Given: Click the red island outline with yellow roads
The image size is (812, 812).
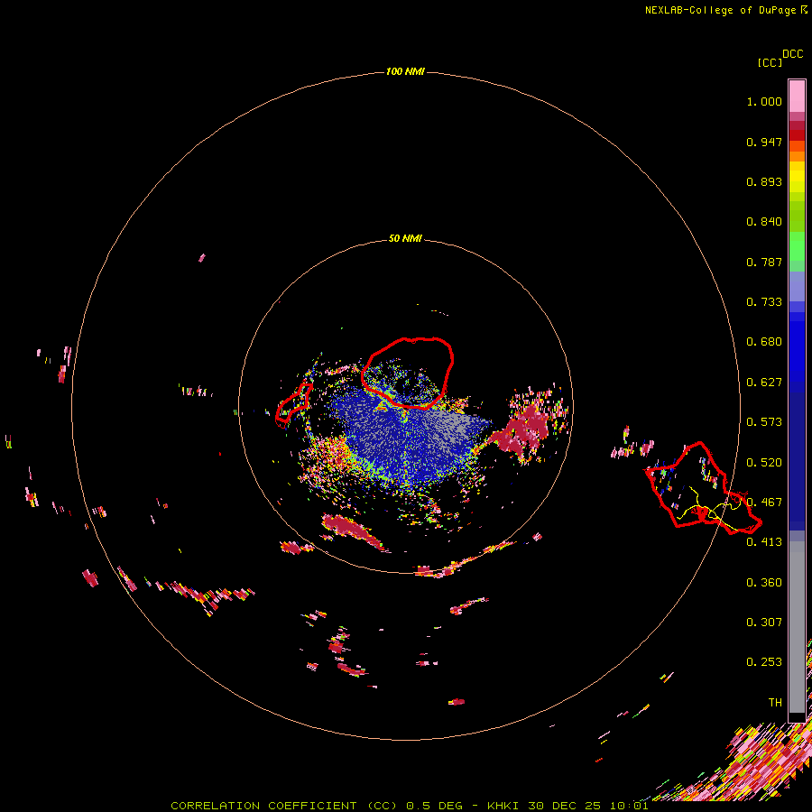Looking at the screenshot, I should pos(702,488).
